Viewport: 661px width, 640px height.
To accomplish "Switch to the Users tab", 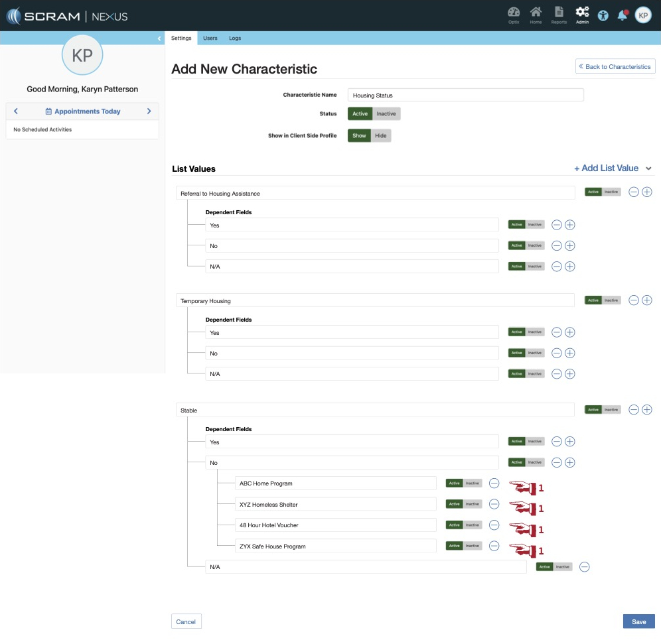I will (210, 38).
